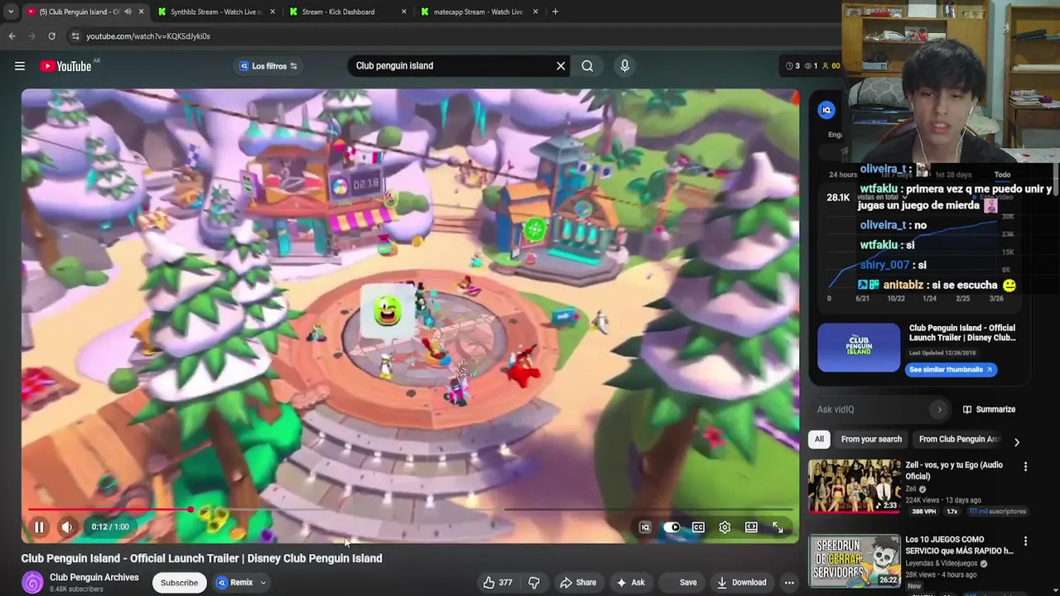Screen dimensions: 1060x596
Task: Click the Ask button under the video
Action: click(630, 582)
